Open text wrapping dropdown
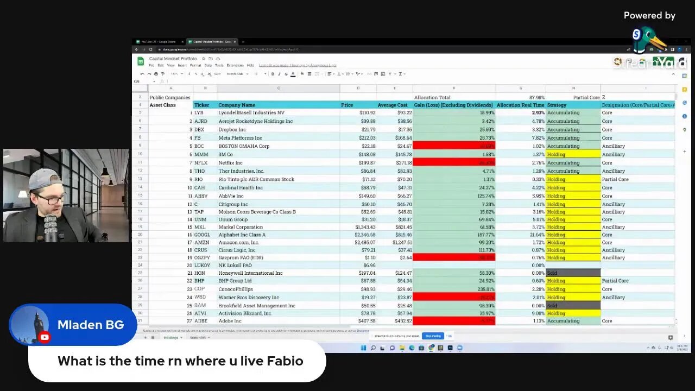The width and height of the screenshot is (695, 391). pos(350,74)
